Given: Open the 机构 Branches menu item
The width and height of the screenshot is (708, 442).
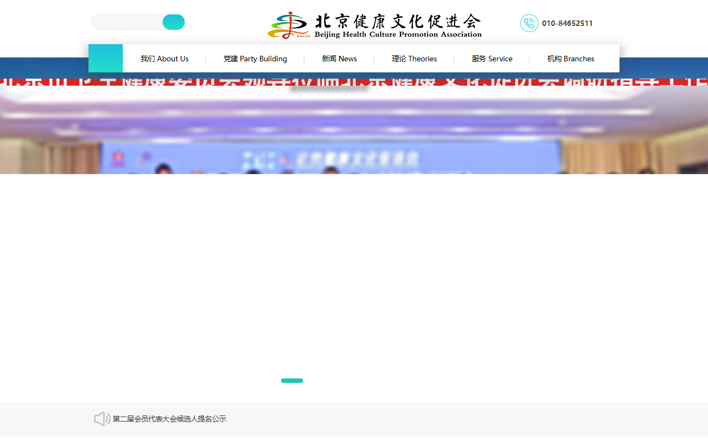Looking at the screenshot, I should [x=571, y=59].
